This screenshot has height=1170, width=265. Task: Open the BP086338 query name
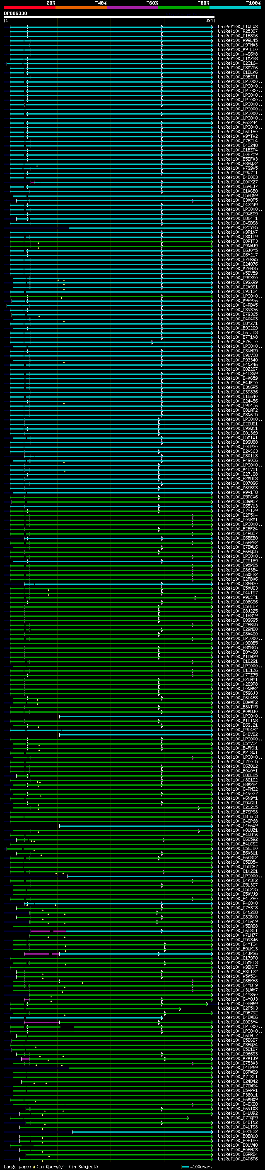[x=15, y=13]
